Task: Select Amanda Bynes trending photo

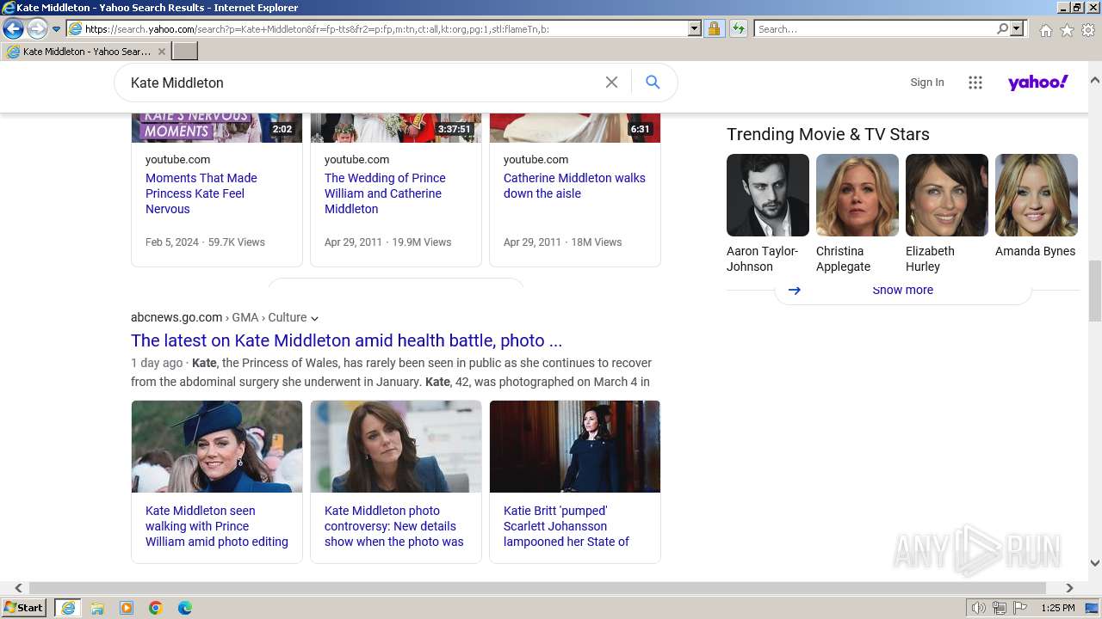Action: [1037, 195]
